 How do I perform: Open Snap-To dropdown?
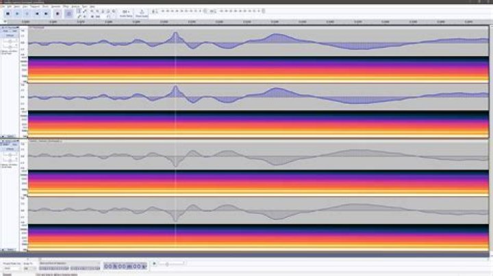29,268
